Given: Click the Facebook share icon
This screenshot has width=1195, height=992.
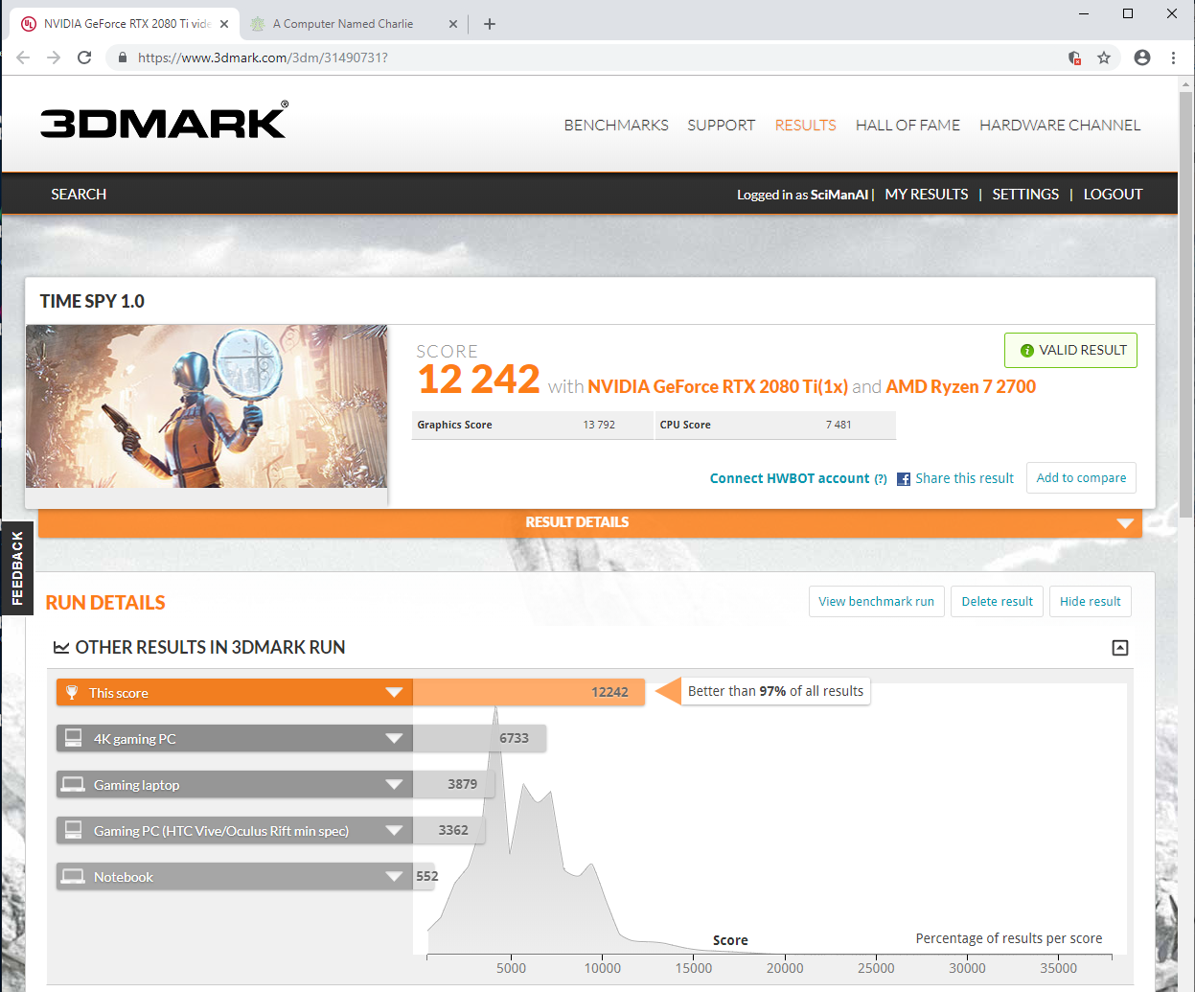Looking at the screenshot, I should 904,479.
